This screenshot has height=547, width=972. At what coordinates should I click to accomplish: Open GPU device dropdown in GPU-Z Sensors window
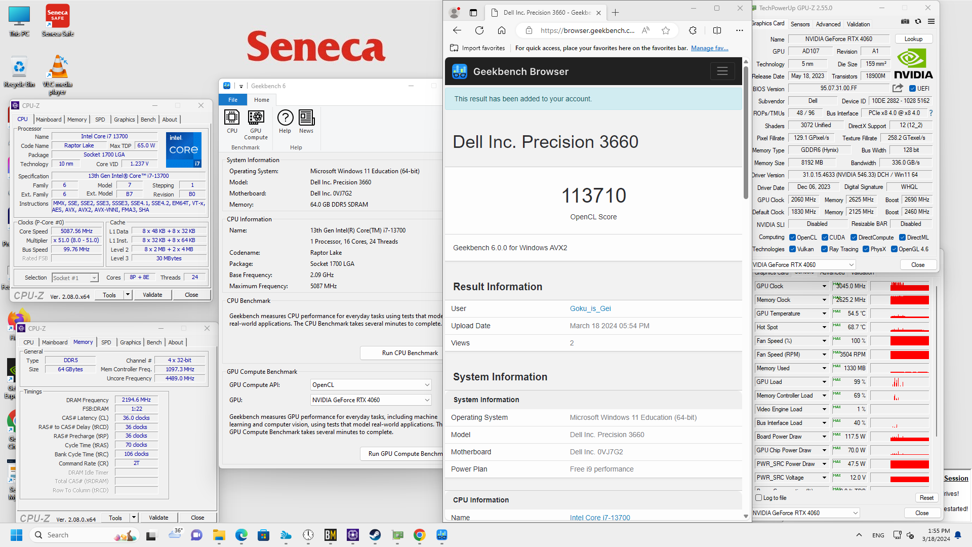pyautogui.click(x=806, y=513)
